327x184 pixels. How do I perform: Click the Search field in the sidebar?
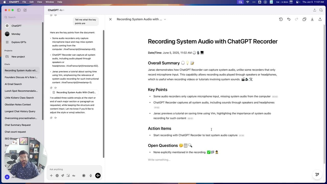23,17
